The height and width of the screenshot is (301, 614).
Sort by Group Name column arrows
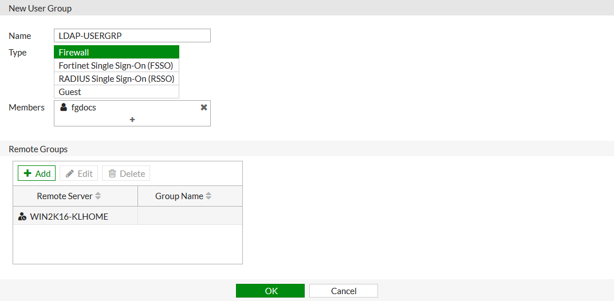pos(208,196)
